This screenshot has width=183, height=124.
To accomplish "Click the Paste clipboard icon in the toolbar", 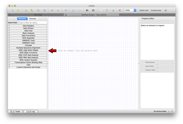I will 107,10.
